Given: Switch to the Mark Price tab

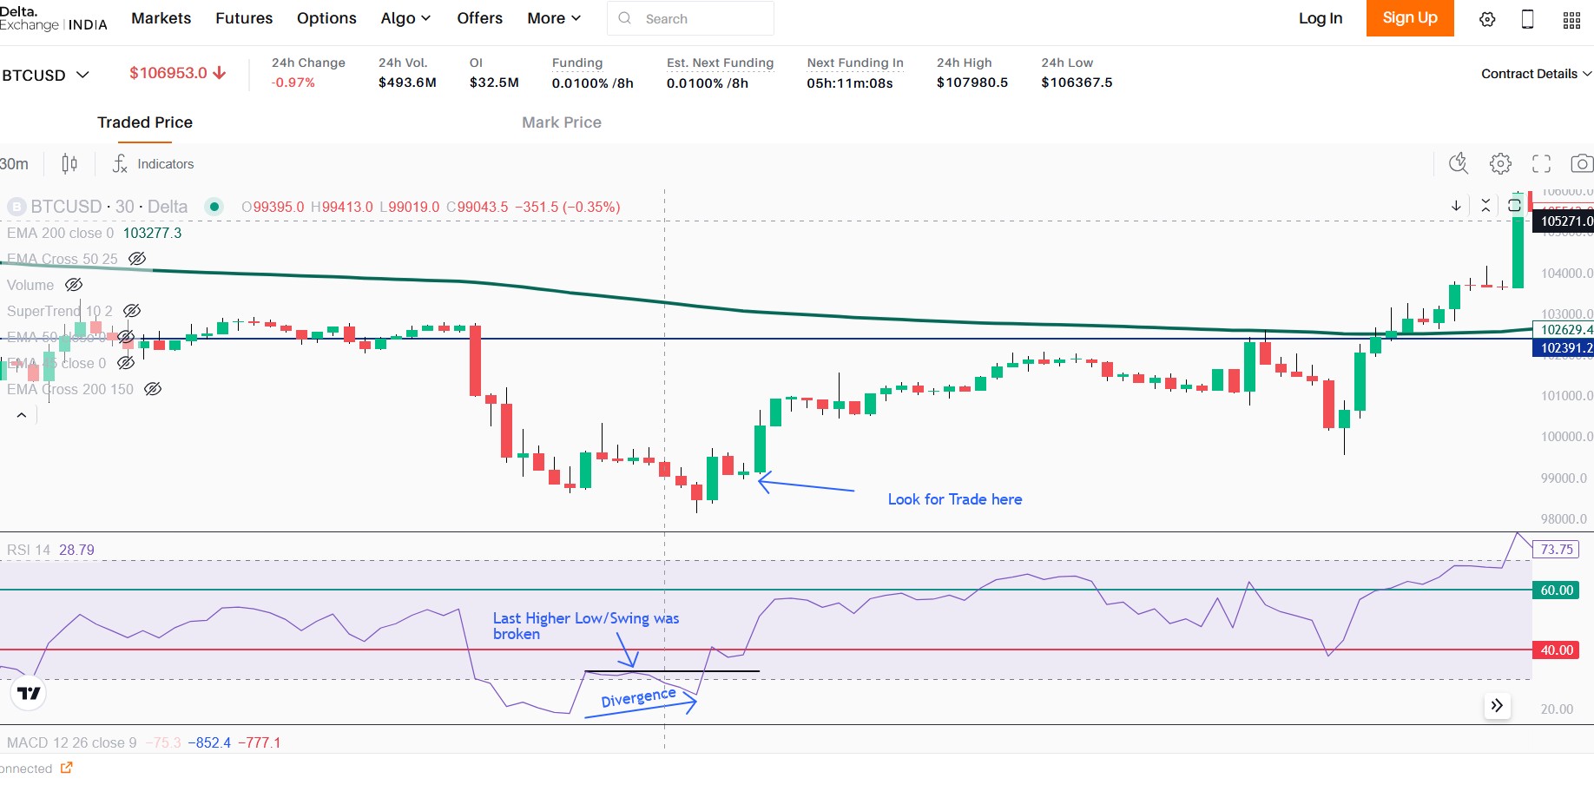Looking at the screenshot, I should point(561,122).
